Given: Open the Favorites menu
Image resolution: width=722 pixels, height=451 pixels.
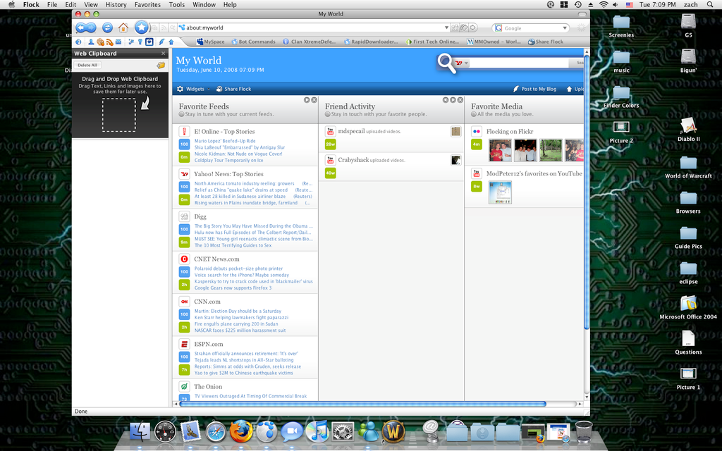Looking at the screenshot, I should coord(147,5).
